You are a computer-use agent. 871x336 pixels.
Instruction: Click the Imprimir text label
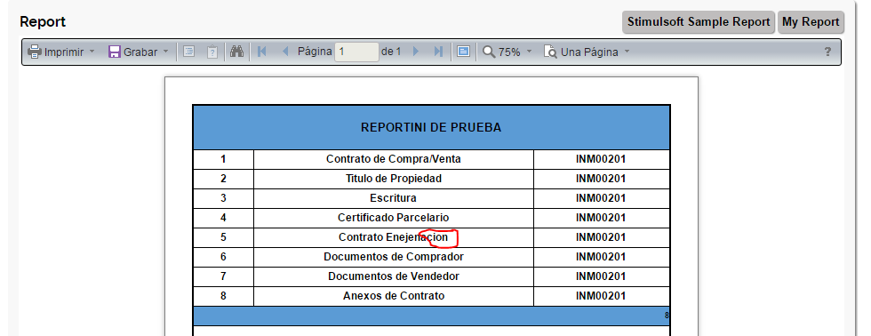(x=64, y=52)
